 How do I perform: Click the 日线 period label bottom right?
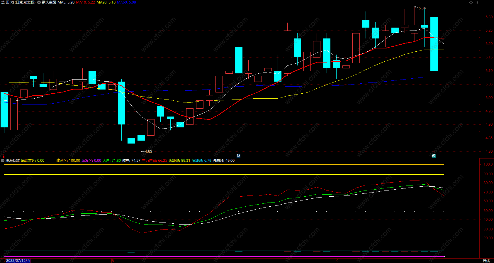486,261
